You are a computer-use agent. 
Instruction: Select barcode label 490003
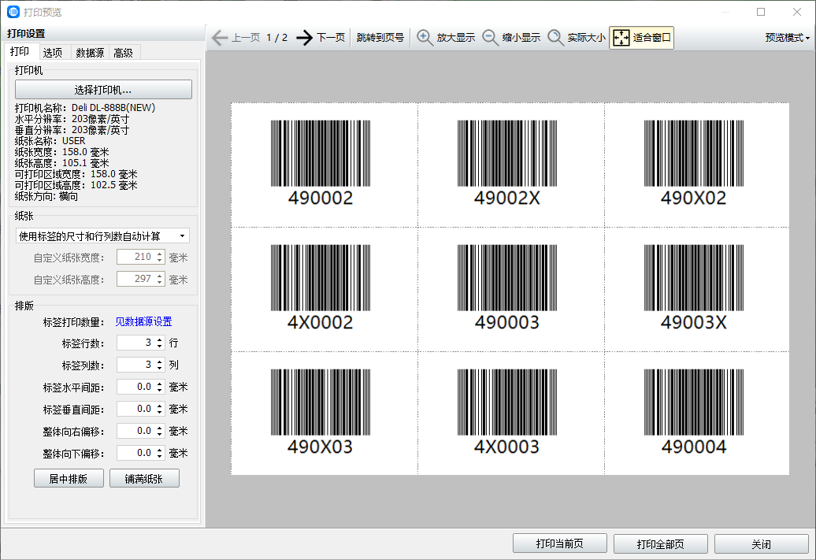click(507, 287)
